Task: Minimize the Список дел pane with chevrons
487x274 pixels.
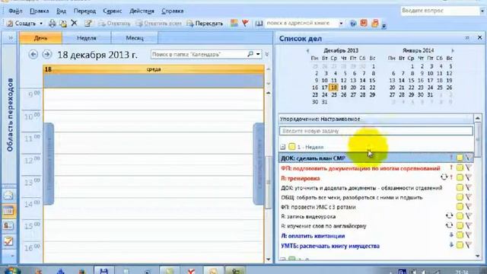Action: (x=467, y=38)
